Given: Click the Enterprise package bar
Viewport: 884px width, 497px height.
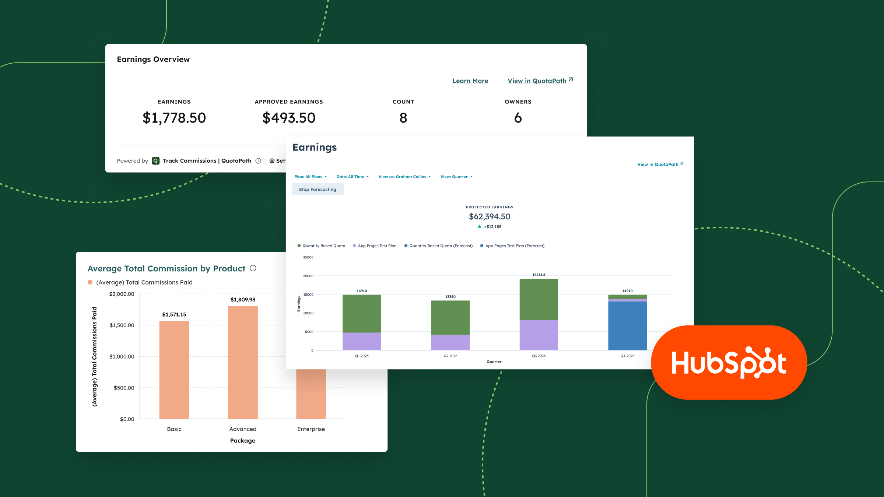Looking at the screenshot, I should point(311,394).
